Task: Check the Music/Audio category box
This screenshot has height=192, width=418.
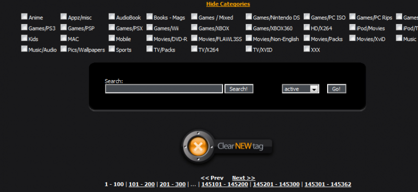Action: (x=24, y=48)
